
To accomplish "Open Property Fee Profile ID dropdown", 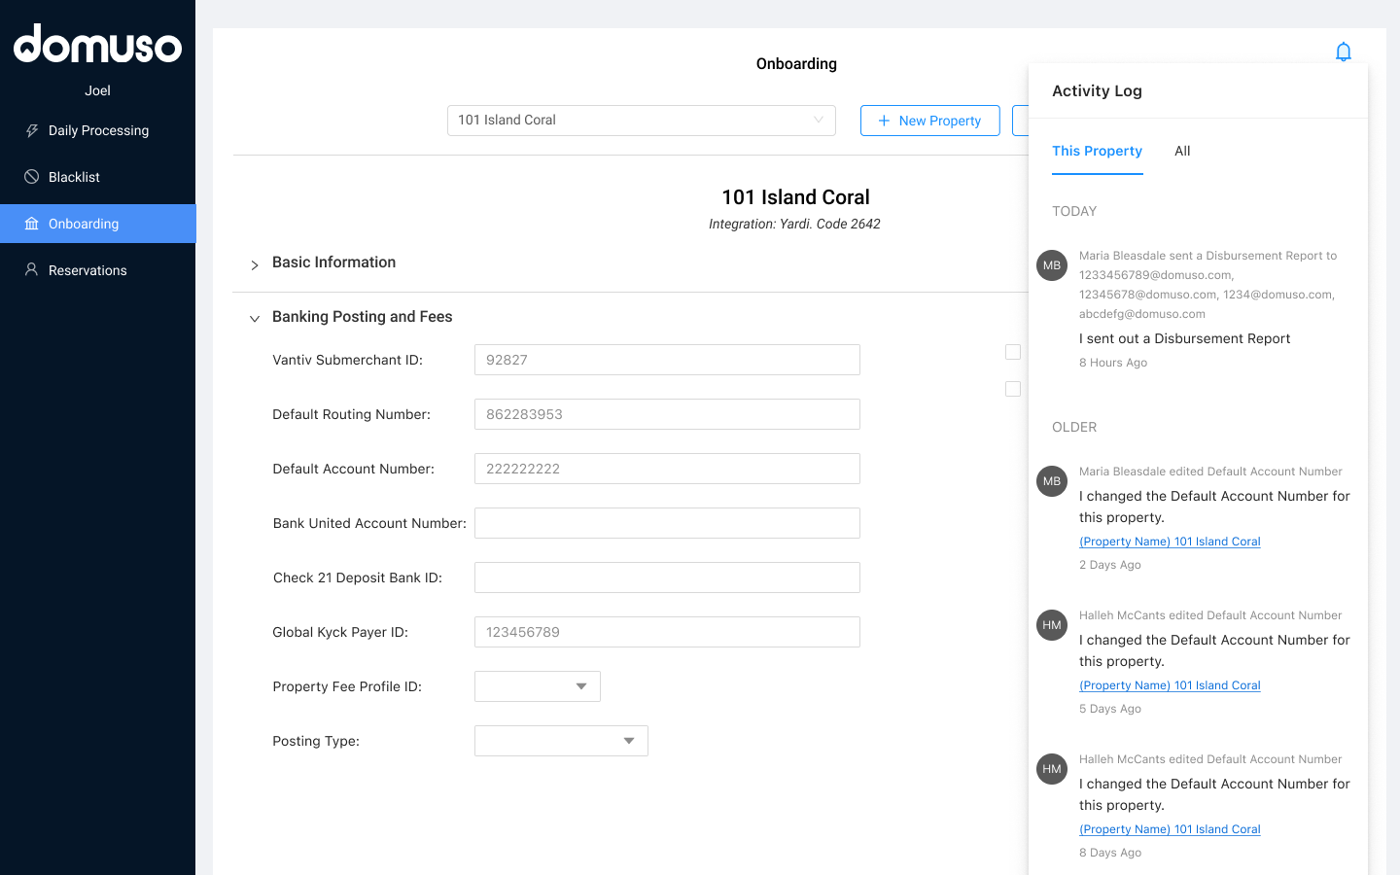I will click(538, 686).
